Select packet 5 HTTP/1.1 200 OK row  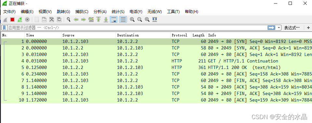[156, 67]
